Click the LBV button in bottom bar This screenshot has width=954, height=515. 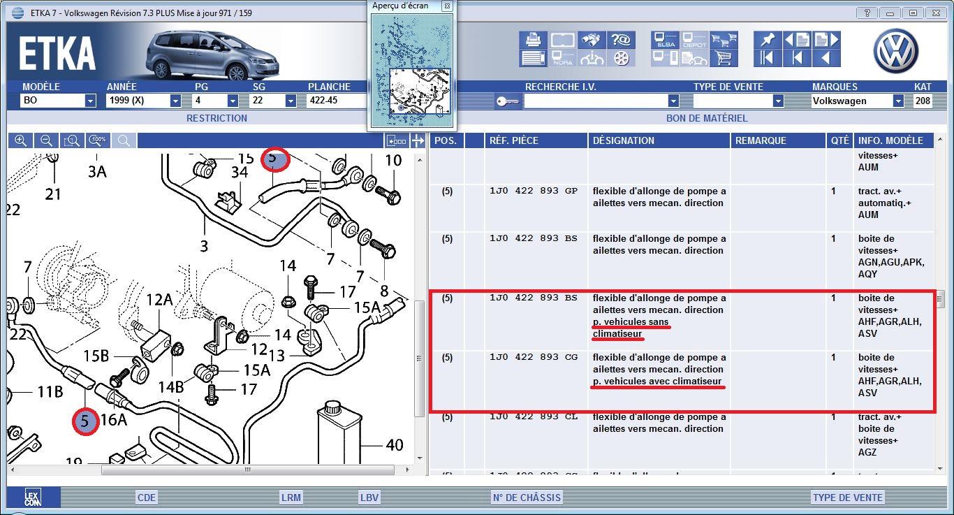click(369, 498)
